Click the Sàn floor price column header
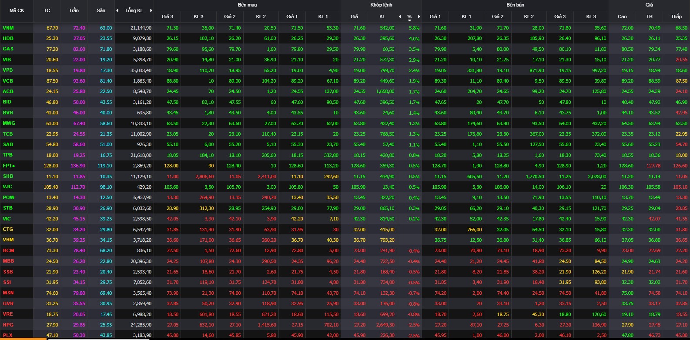Viewport: 690px width, 340px height. click(101, 10)
